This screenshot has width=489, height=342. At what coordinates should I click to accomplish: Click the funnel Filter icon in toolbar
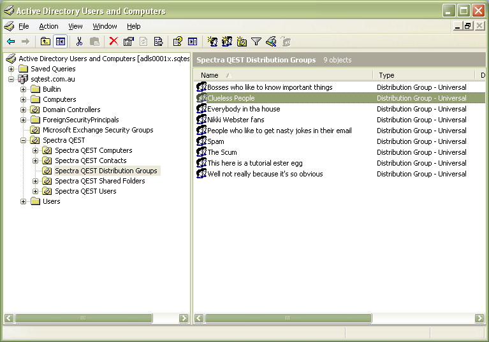[256, 41]
